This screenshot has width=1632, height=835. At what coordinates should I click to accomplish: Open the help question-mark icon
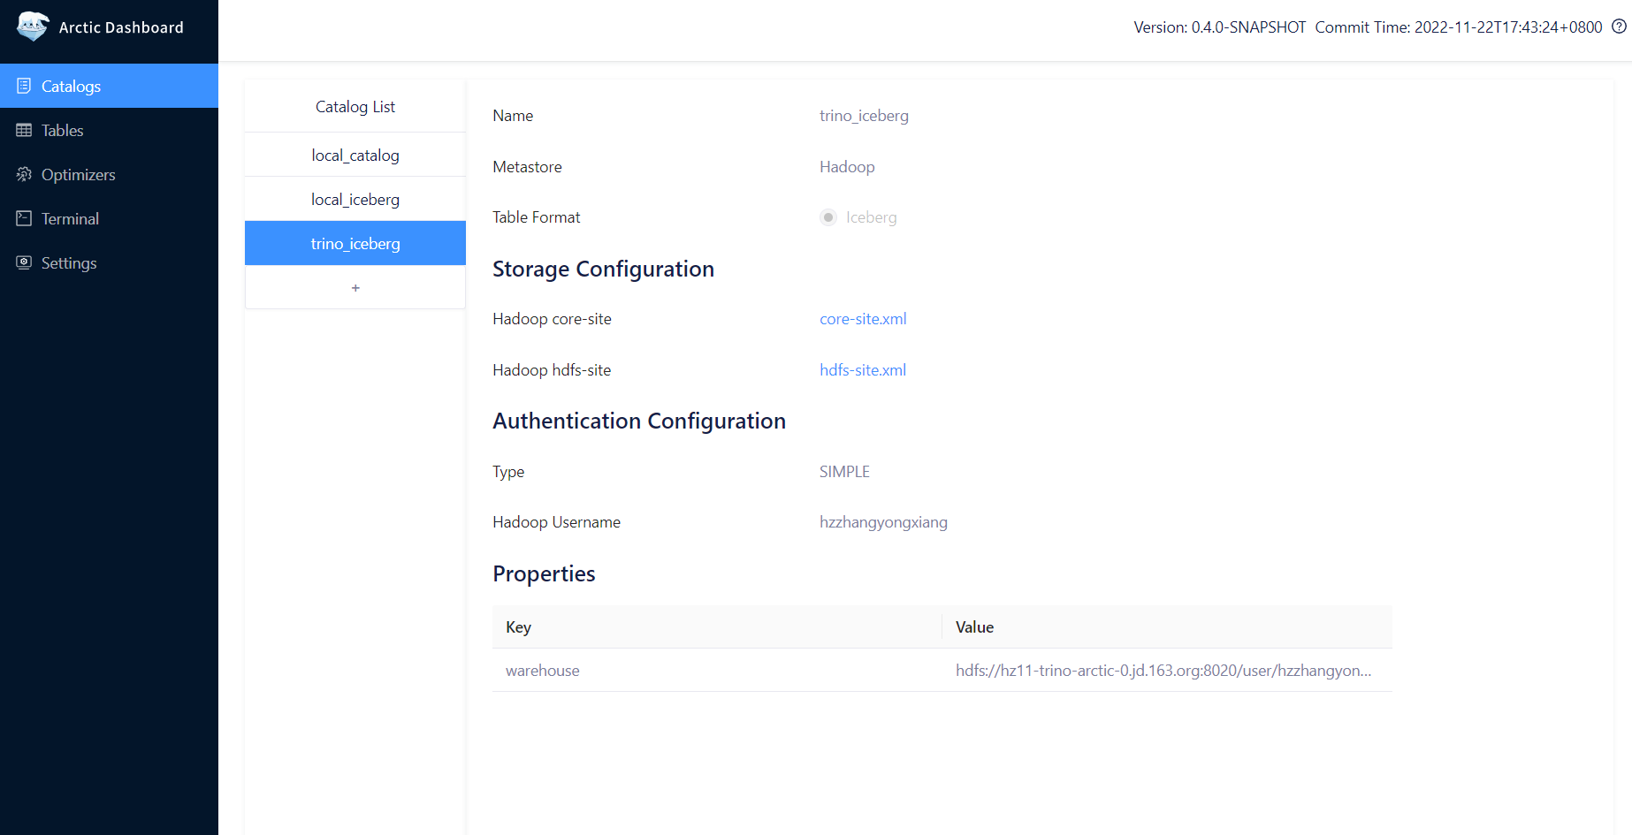click(1618, 27)
